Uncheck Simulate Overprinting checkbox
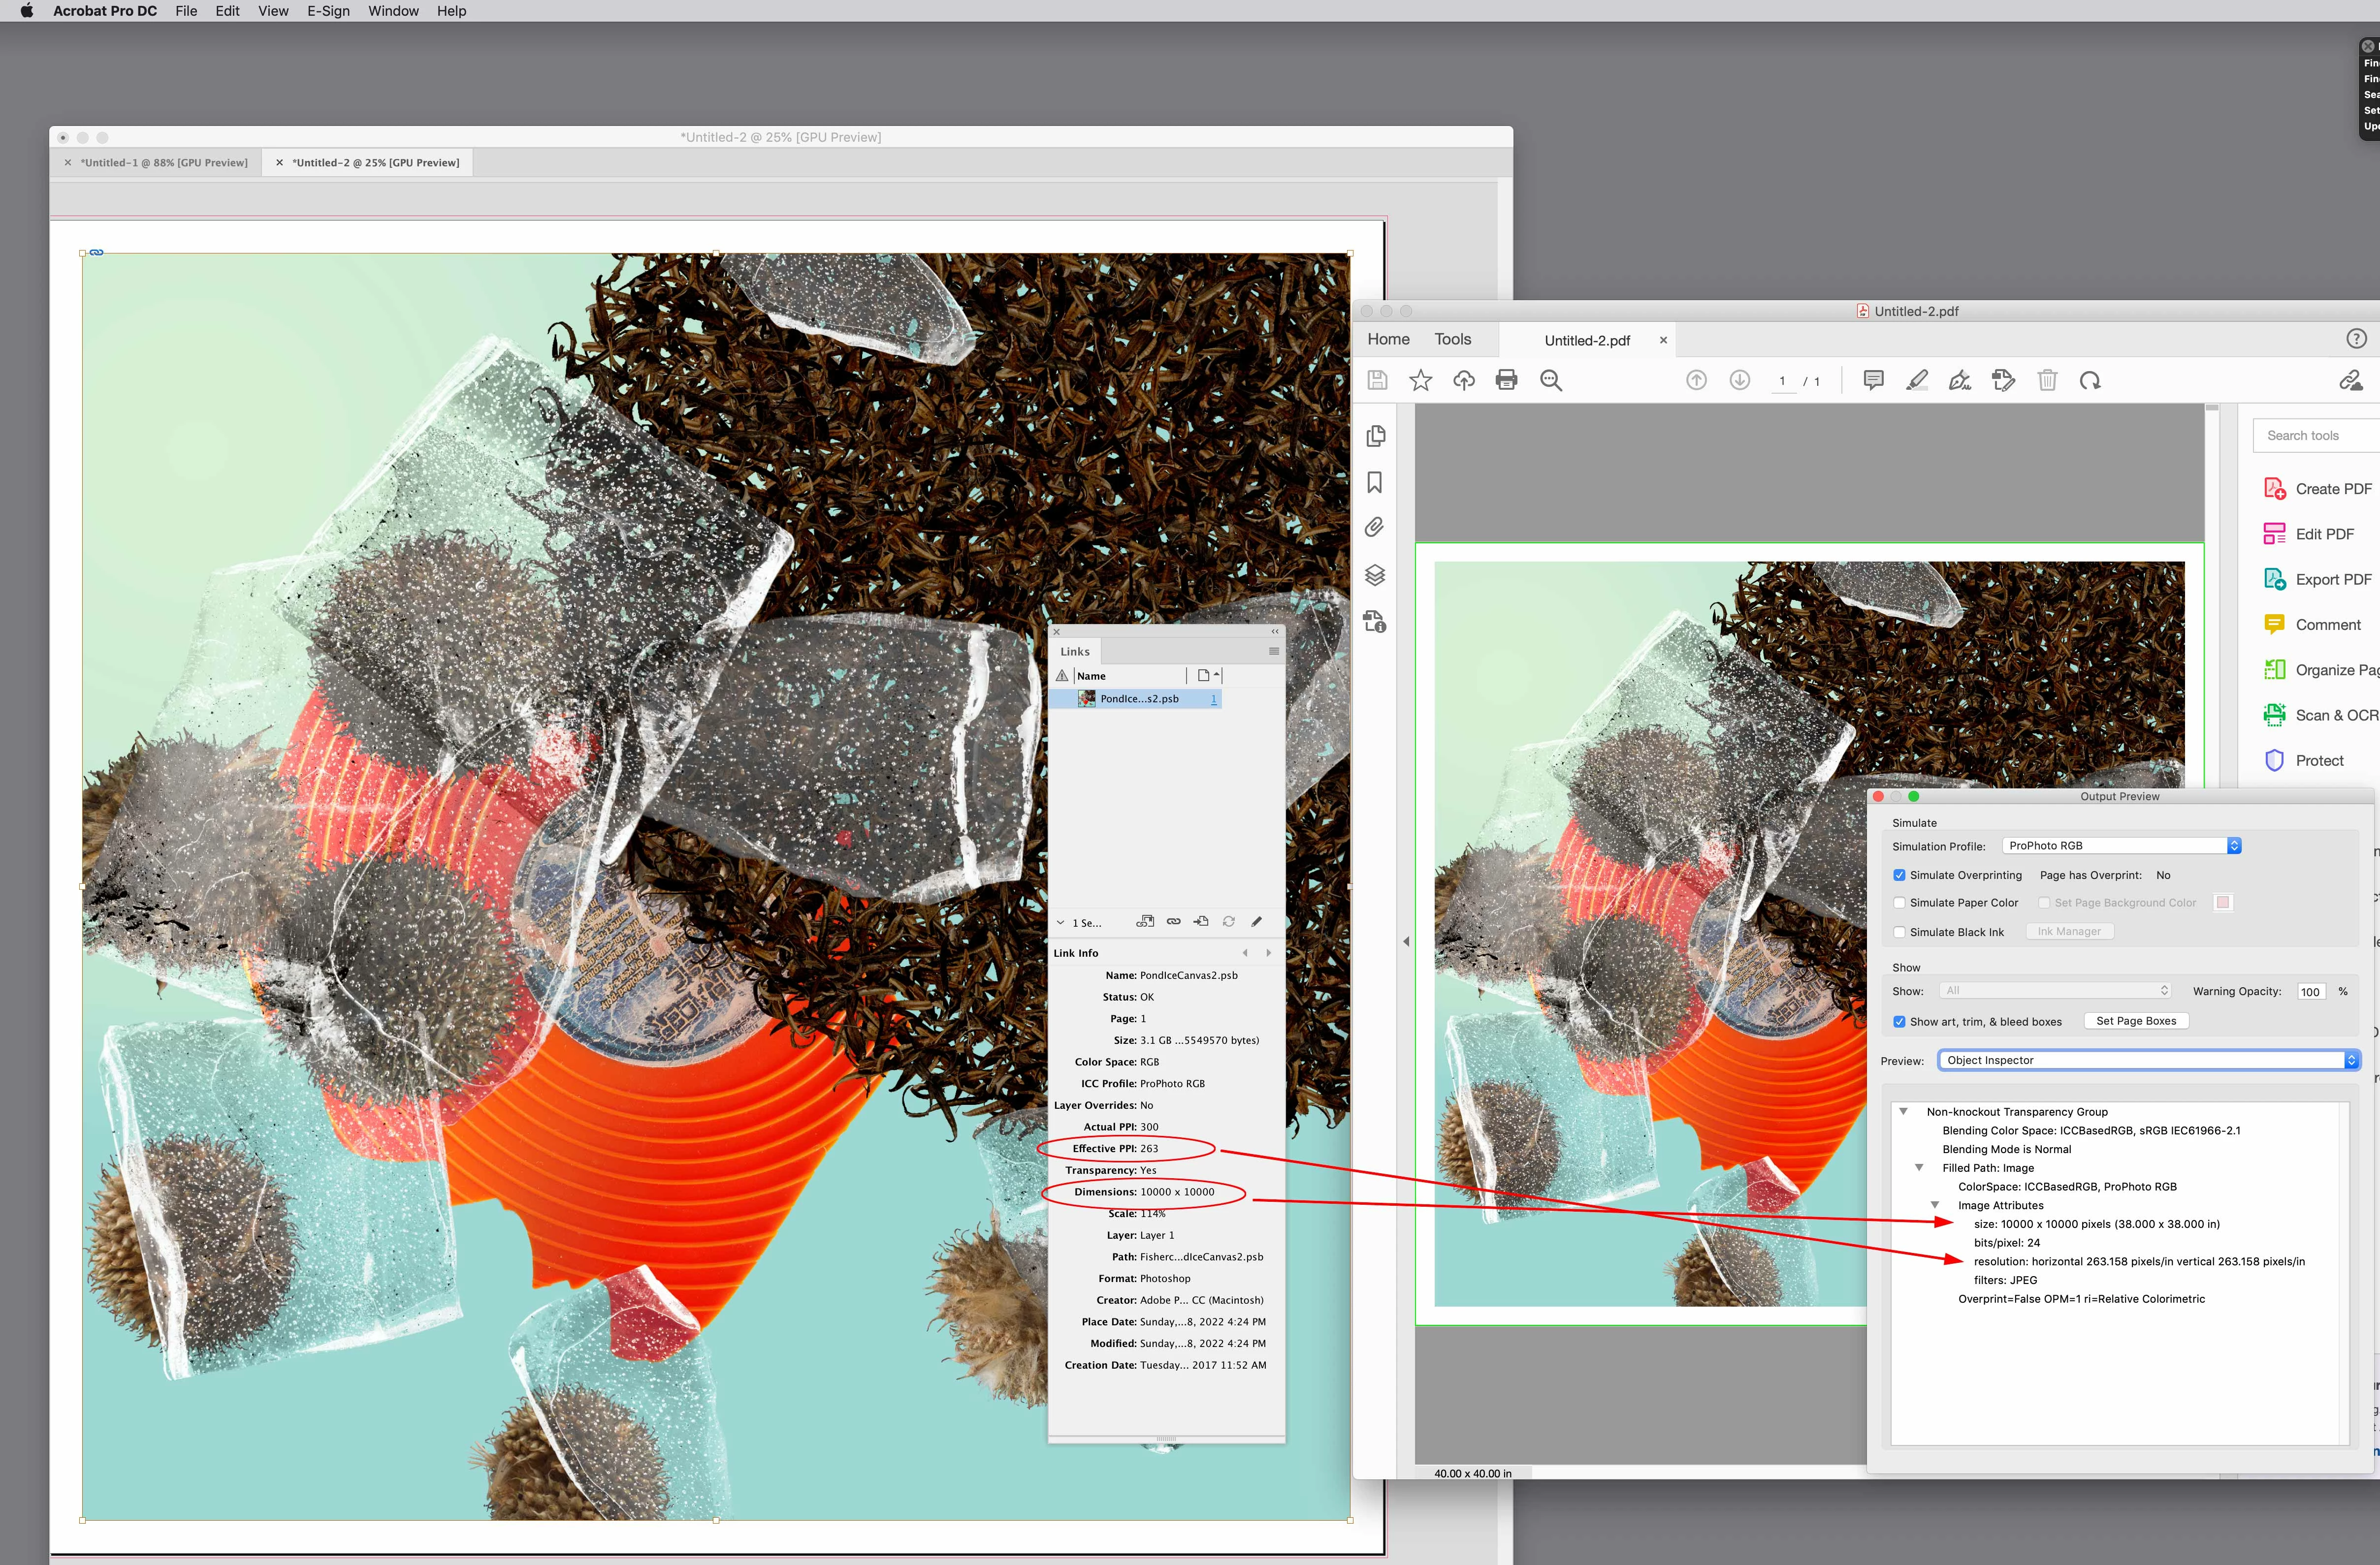The width and height of the screenshot is (2380, 1565). pos(1899,875)
